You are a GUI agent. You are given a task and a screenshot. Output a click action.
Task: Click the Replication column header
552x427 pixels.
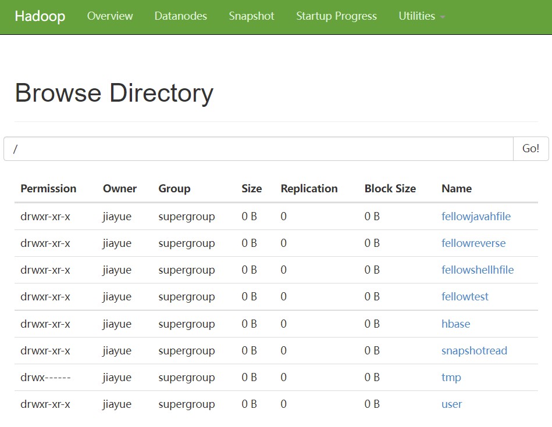pyautogui.click(x=309, y=189)
